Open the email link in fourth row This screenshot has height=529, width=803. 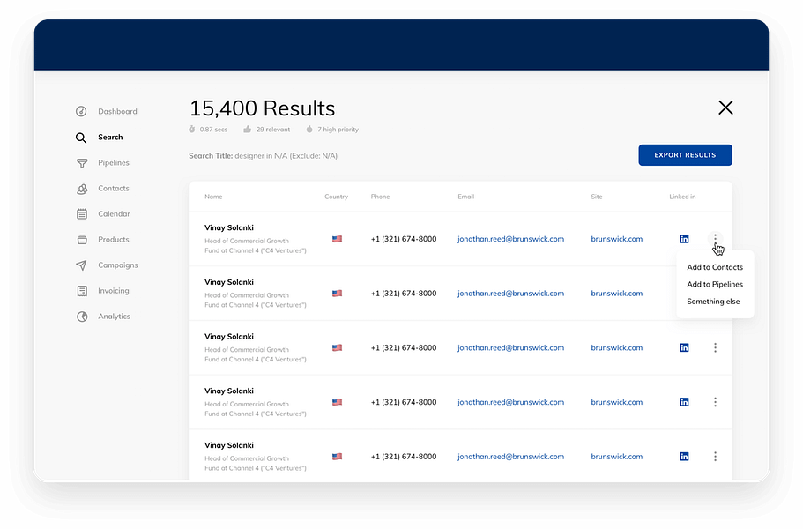510,403
